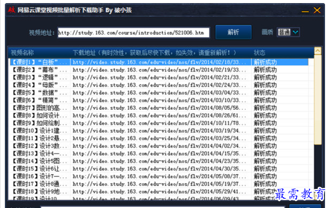Select row 【课时14】设计5图...
Image resolution: width=329 pixels, height=208 pixels.
click(159, 161)
